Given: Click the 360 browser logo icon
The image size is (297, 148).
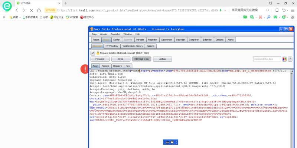Looking at the screenshot, I should point(7,7).
